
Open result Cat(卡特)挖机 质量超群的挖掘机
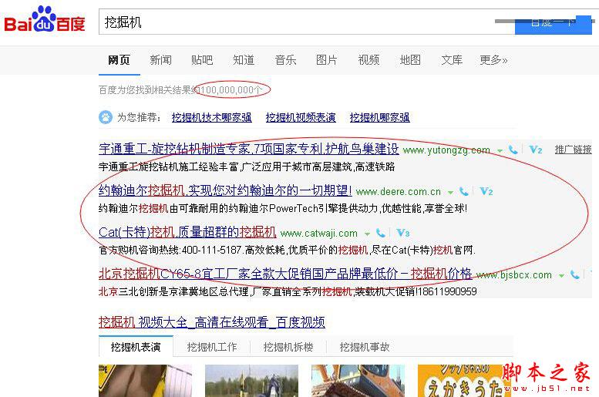click(187, 232)
